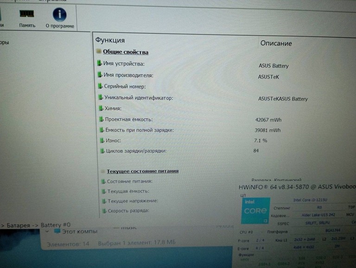Select the Общие свойства section header
The width and height of the screenshot is (356, 268).
point(126,52)
